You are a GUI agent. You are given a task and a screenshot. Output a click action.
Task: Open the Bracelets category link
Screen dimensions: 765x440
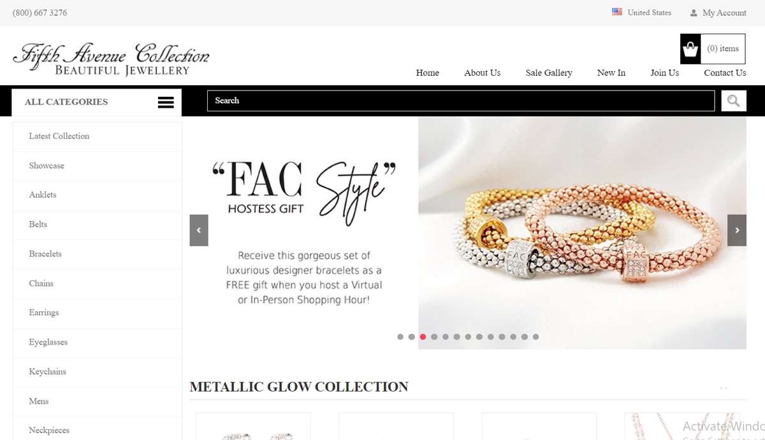[x=45, y=253]
